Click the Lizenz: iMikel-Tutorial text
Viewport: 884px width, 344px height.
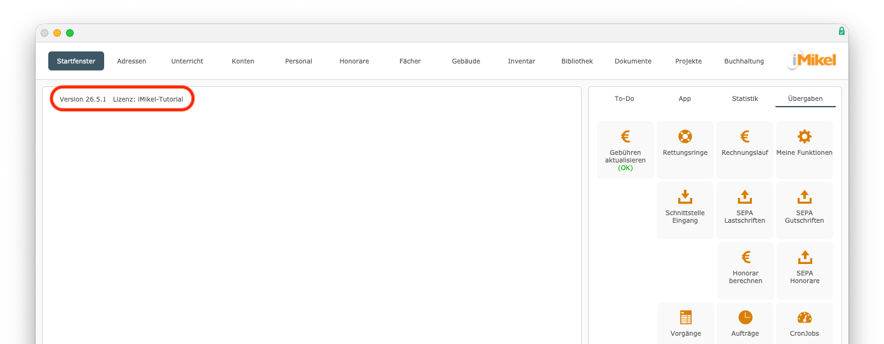148,99
